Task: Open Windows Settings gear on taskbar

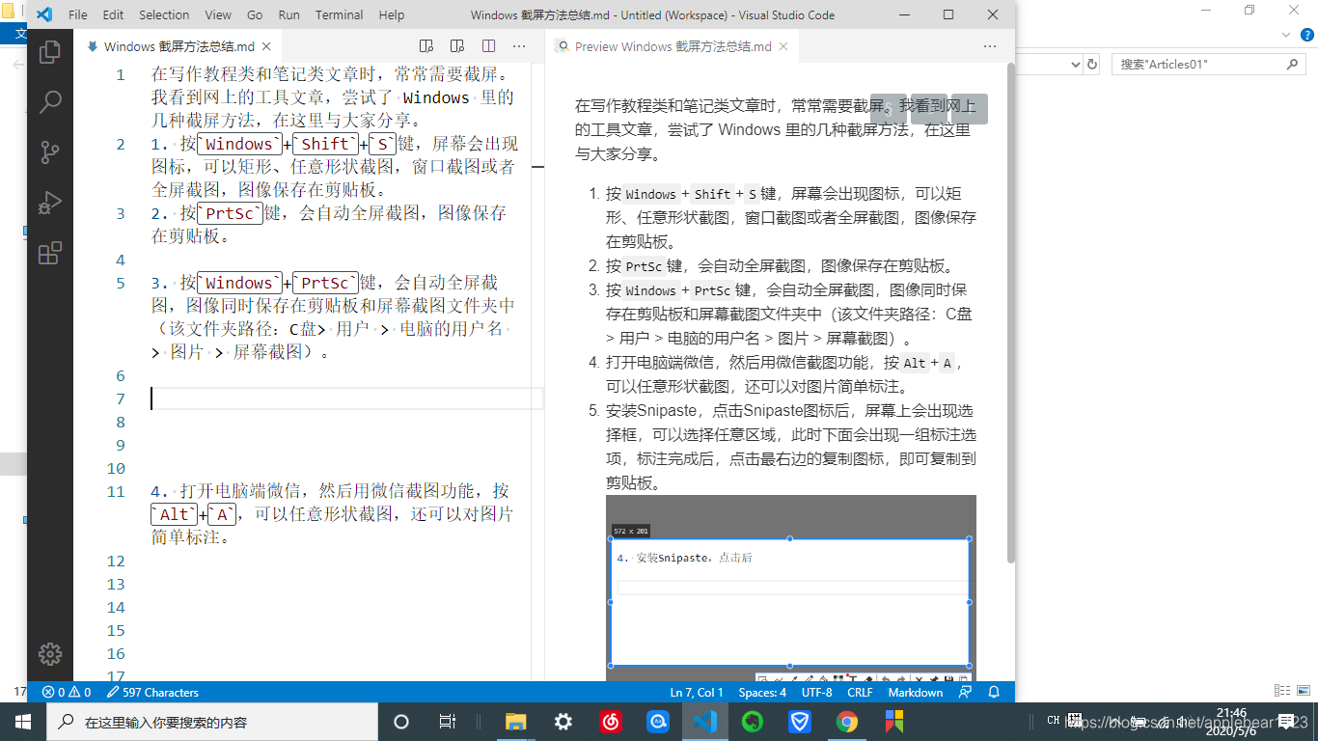Action: [563, 721]
